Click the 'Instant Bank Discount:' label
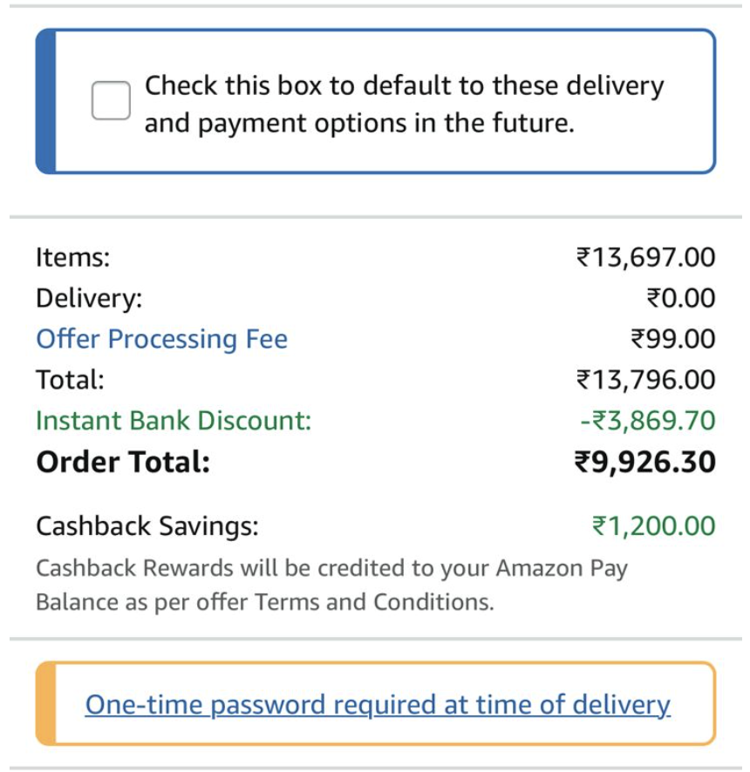 tap(174, 421)
